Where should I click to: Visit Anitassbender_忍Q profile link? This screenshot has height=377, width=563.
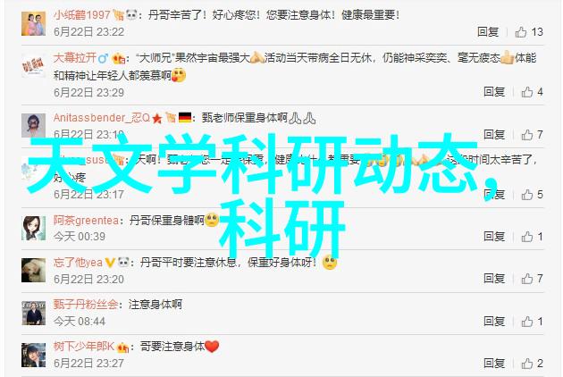[102, 118]
